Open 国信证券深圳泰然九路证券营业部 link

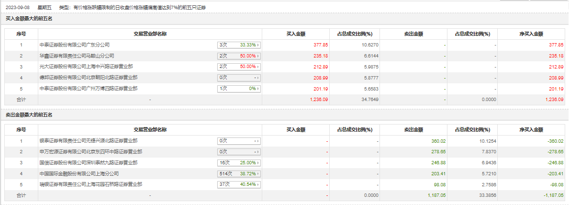(89, 162)
